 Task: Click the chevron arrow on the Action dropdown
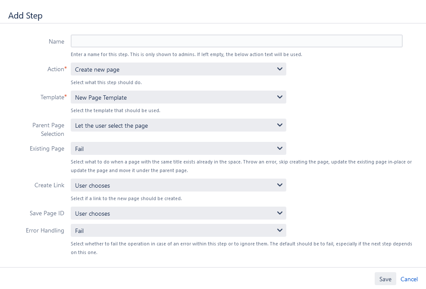point(279,69)
